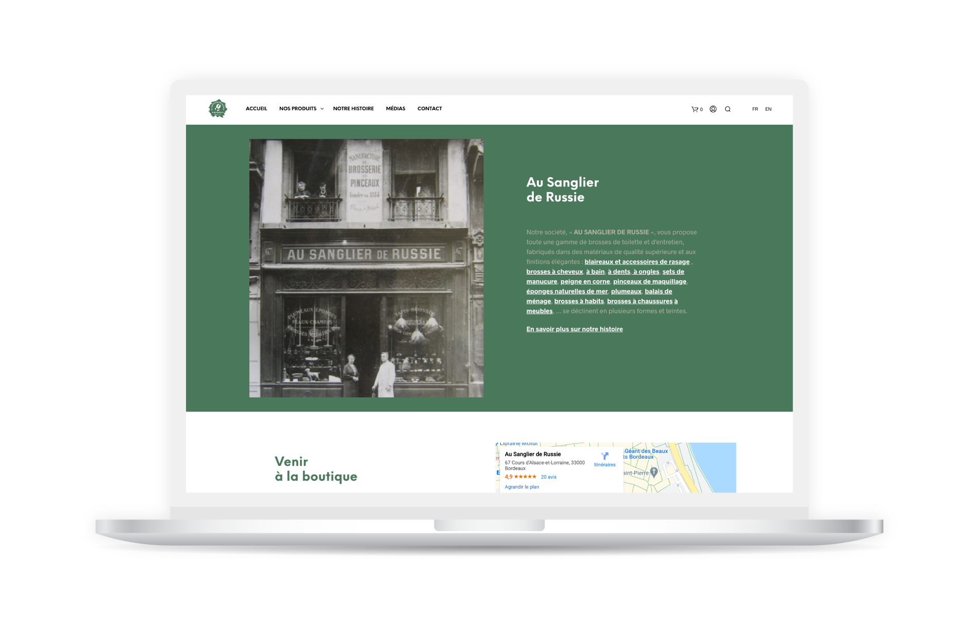Open the peigne en corne link
Image resolution: width=979 pixels, height=625 pixels.
pyautogui.click(x=585, y=281)
